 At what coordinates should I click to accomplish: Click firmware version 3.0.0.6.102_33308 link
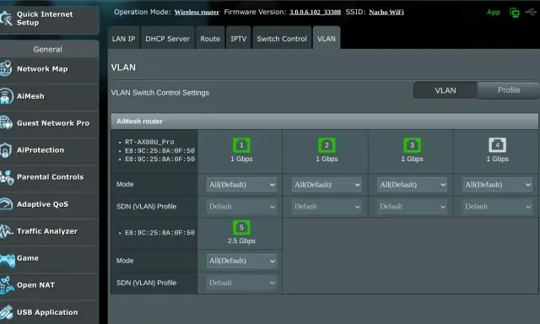click(315, 12)
